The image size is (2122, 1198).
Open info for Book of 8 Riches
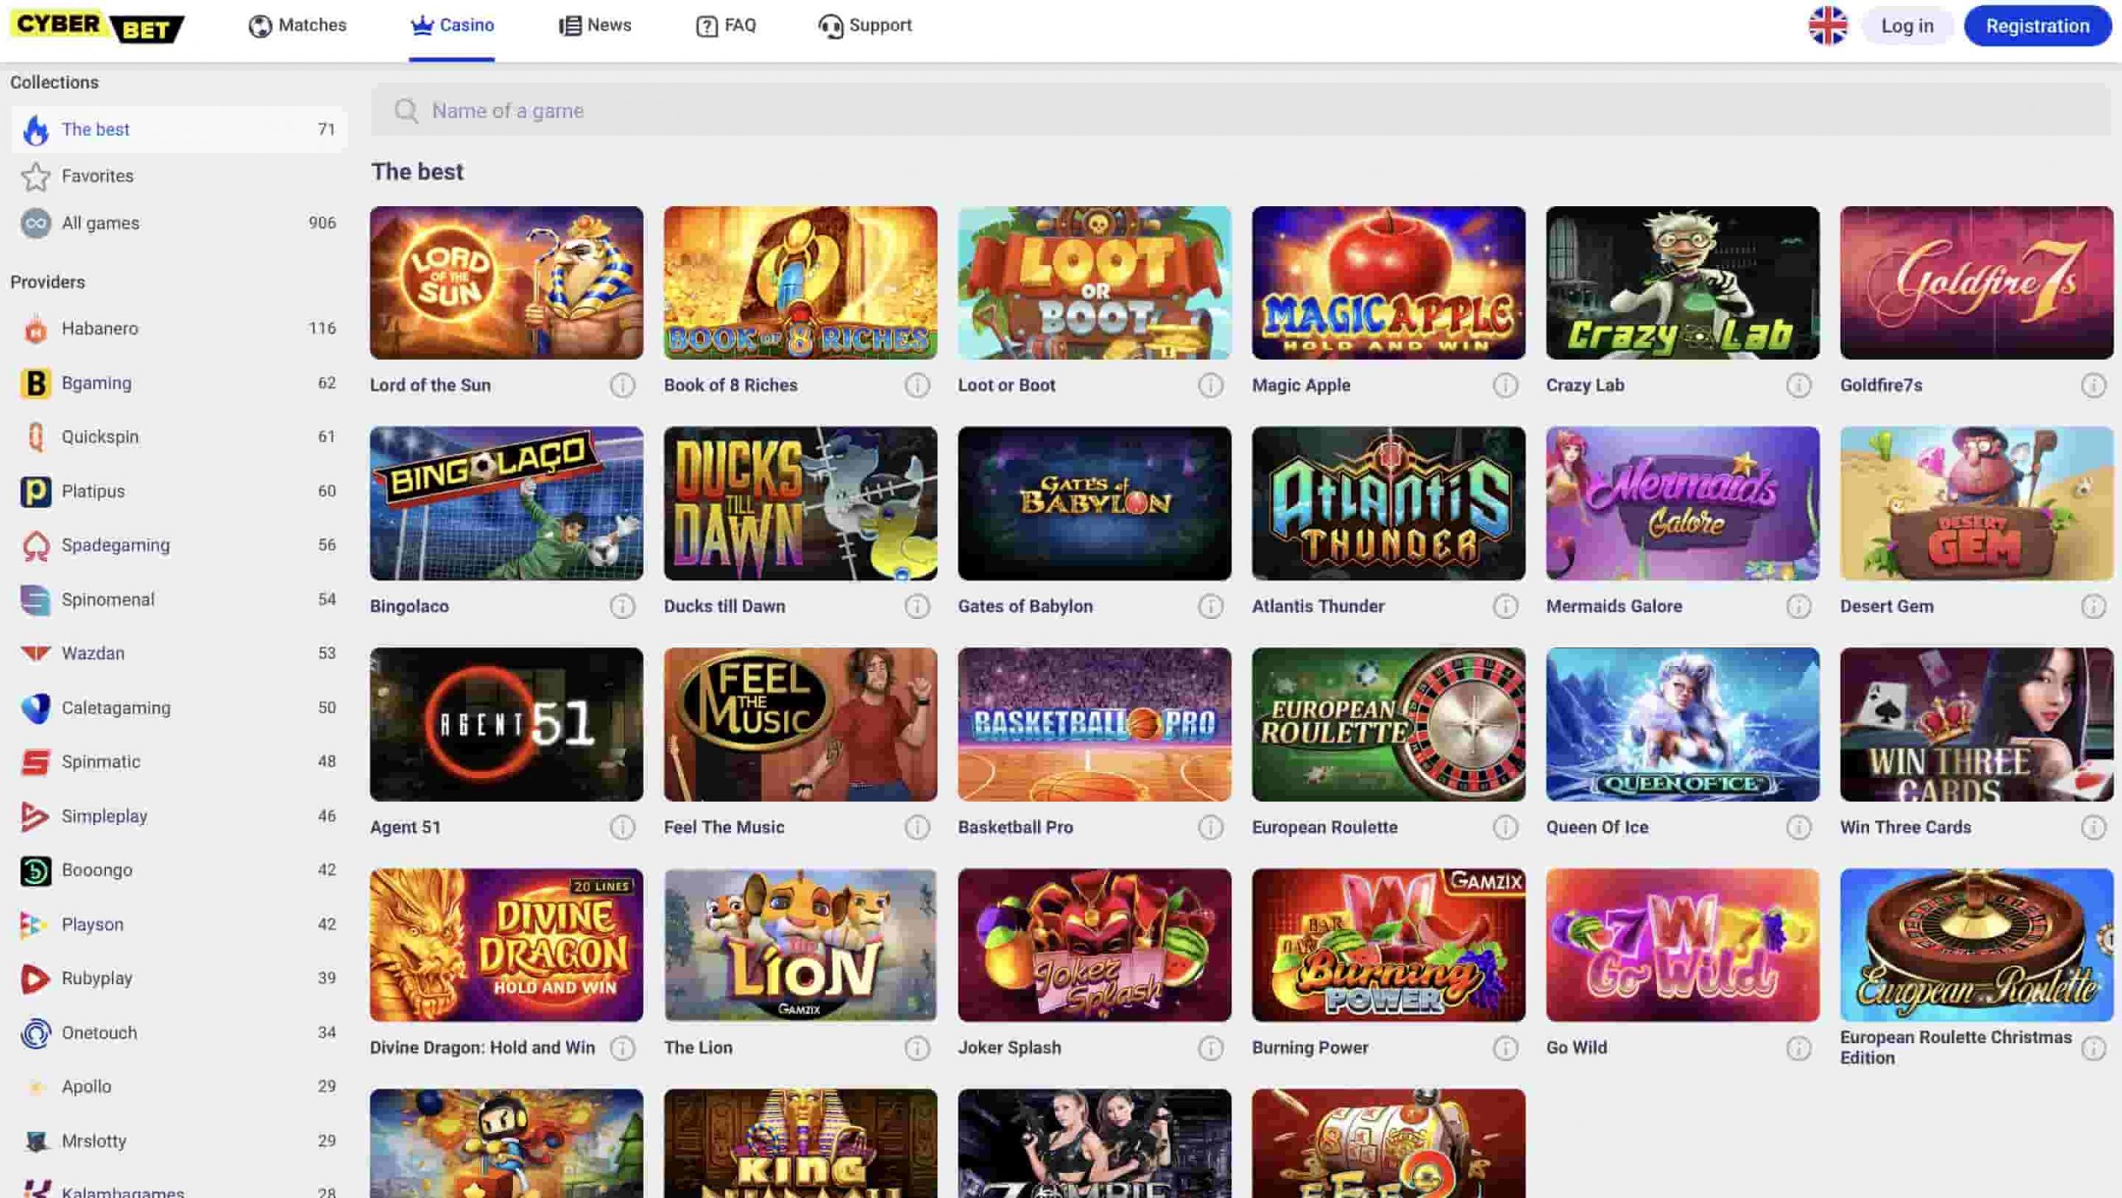917,385
